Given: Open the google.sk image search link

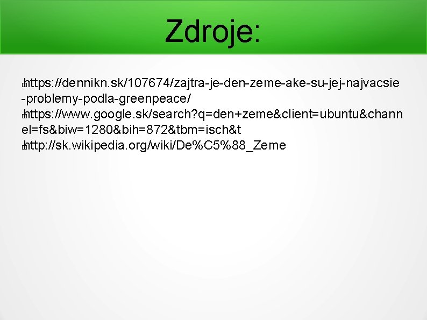Looking at the screenshot, I should pos(212,122).
